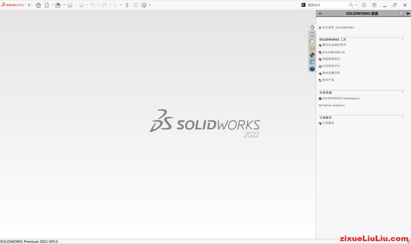Pin the SOLIDWORKS Resources task pane

[x=408, y=13]
